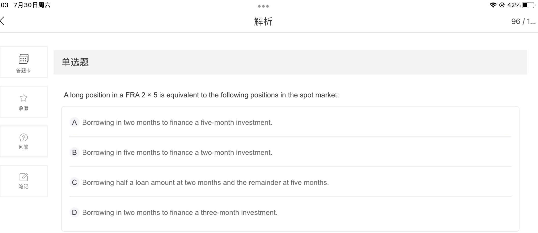Choose 'Borrowing half a loan amount' answer
The height and width of the screenshot is (233, 538).
click(x=205, y=183)
